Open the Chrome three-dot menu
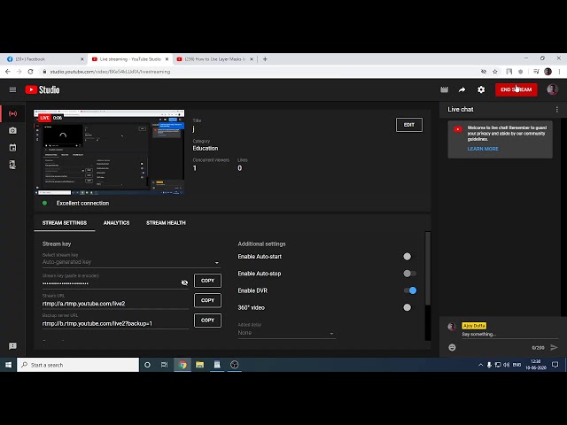 coord(559,72)
